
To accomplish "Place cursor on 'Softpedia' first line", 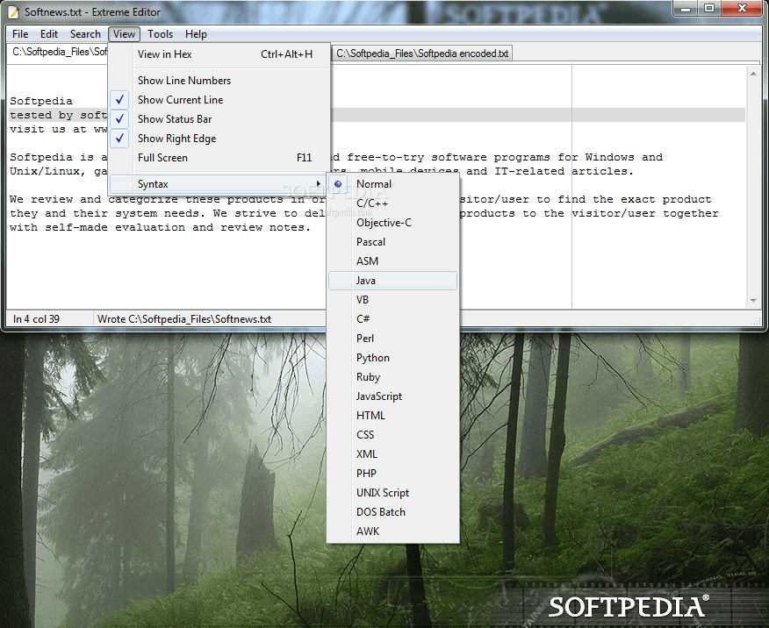I will (41, 101).
